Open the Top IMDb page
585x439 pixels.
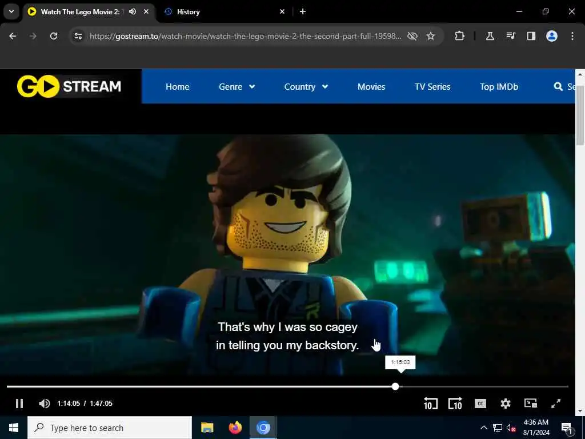499,87
